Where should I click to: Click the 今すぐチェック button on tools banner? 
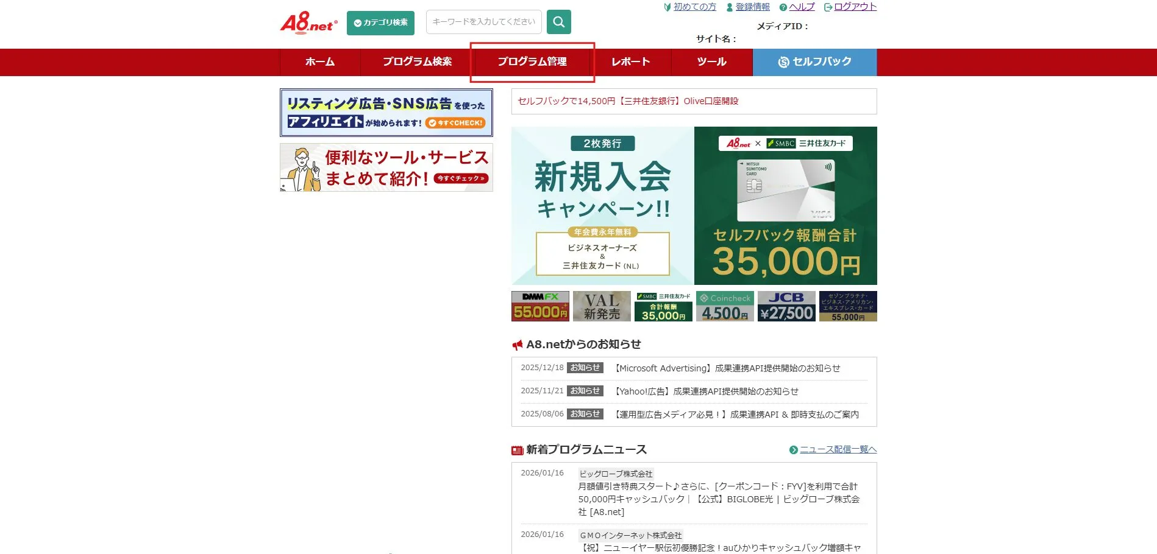coord(461,178)
